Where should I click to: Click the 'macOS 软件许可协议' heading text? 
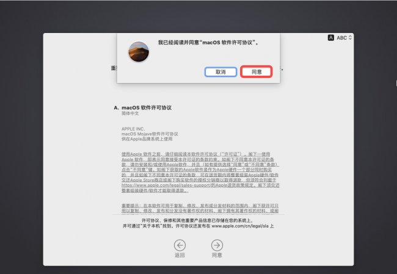(x=147, y=107)
